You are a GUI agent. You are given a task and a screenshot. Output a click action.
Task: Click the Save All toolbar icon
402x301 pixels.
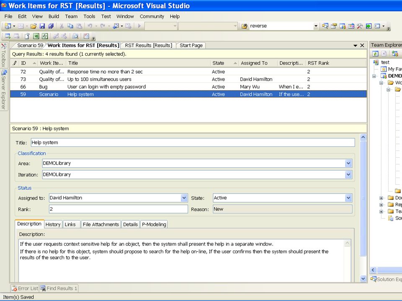tap(51, 26)
